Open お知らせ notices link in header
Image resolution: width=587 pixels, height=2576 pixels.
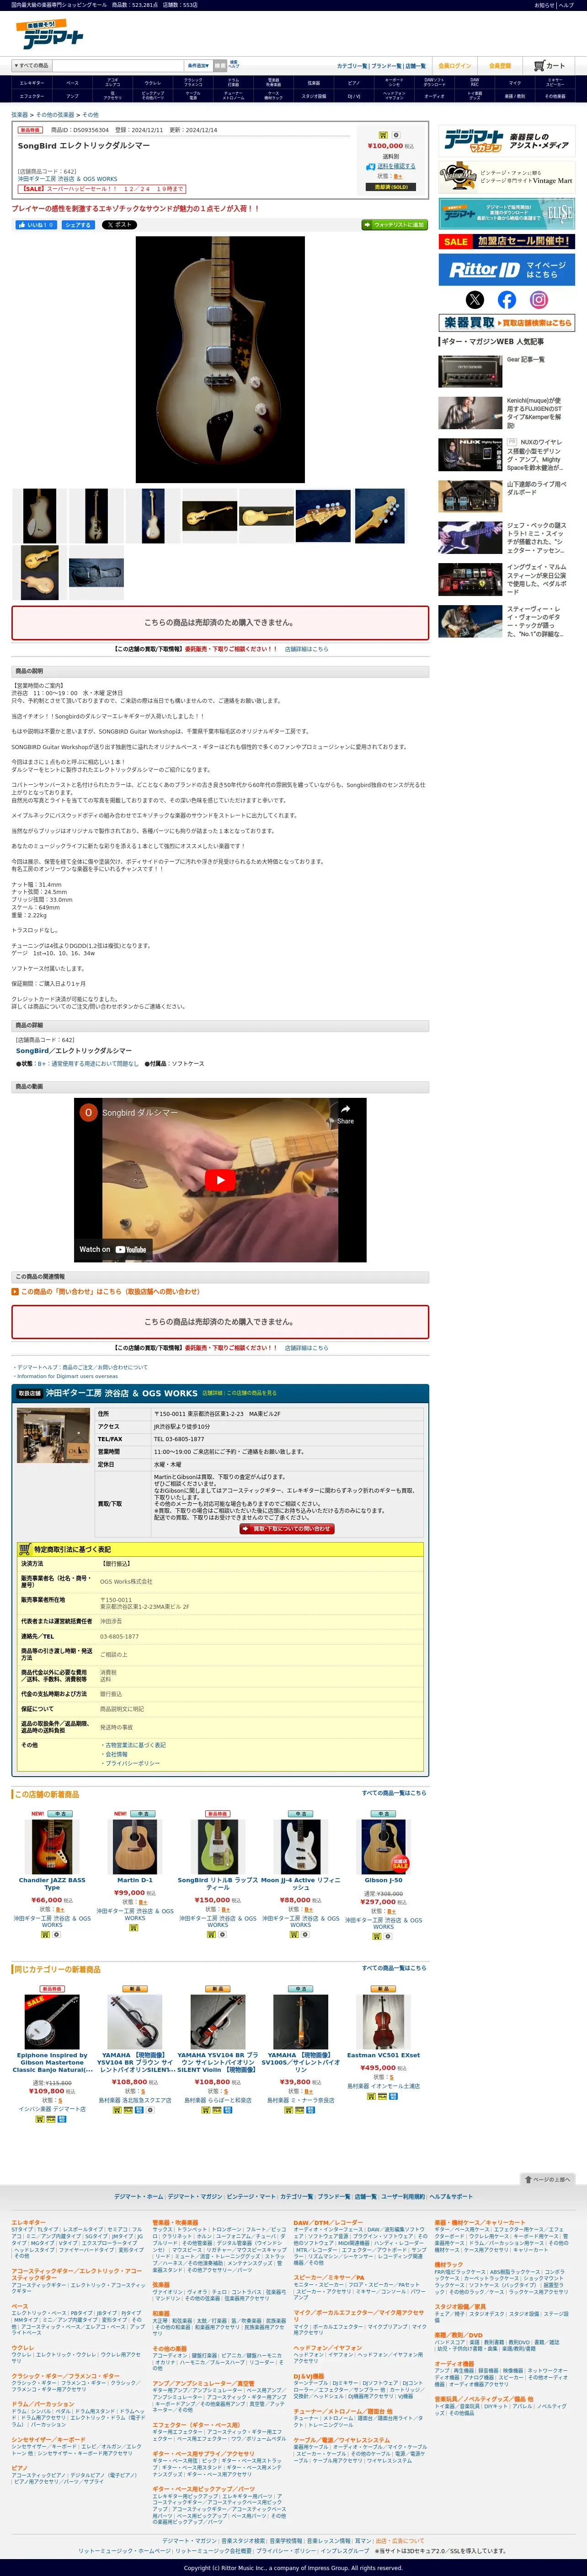click(x=545, y=5)
